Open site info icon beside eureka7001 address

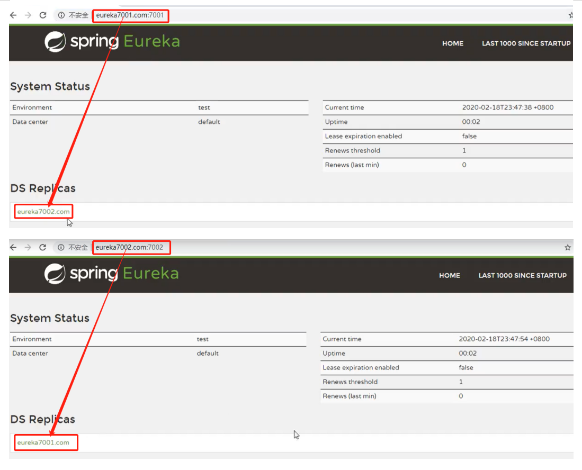[x=61, y=15]
